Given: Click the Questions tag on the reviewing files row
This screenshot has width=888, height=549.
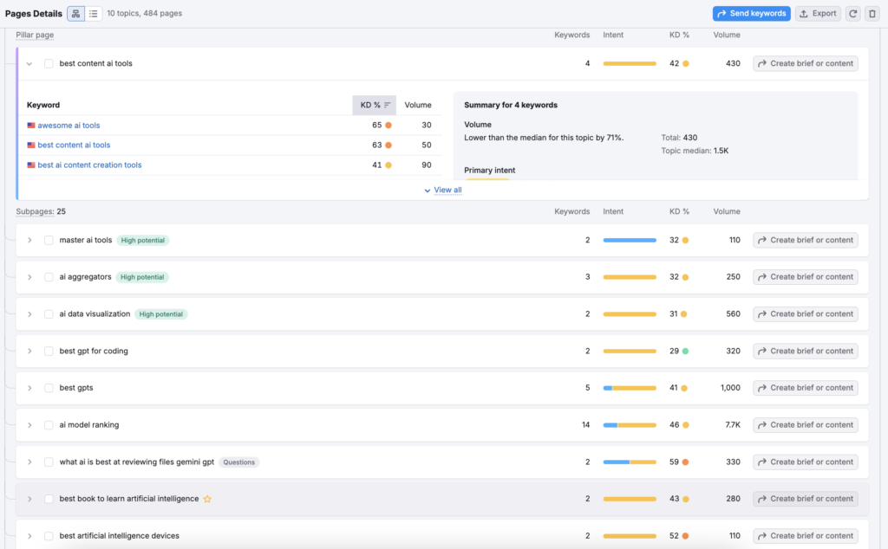Looking at the screenshot, I should tap(239, 462).
